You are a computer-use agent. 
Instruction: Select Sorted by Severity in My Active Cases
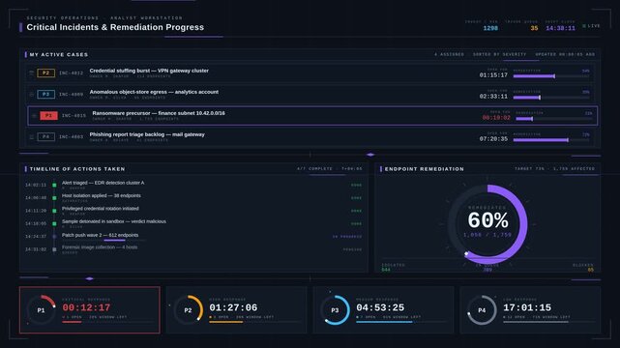click(499, 54)
